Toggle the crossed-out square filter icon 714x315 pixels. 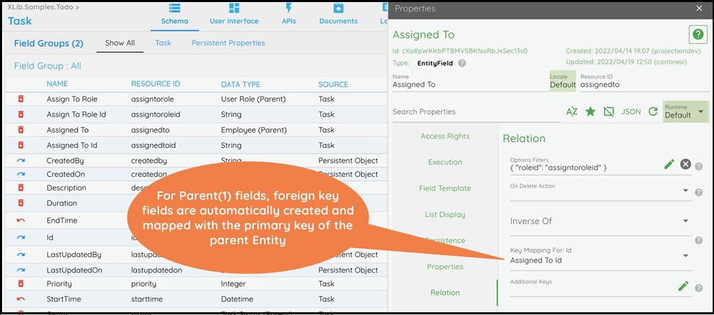(x=608, y=111)
